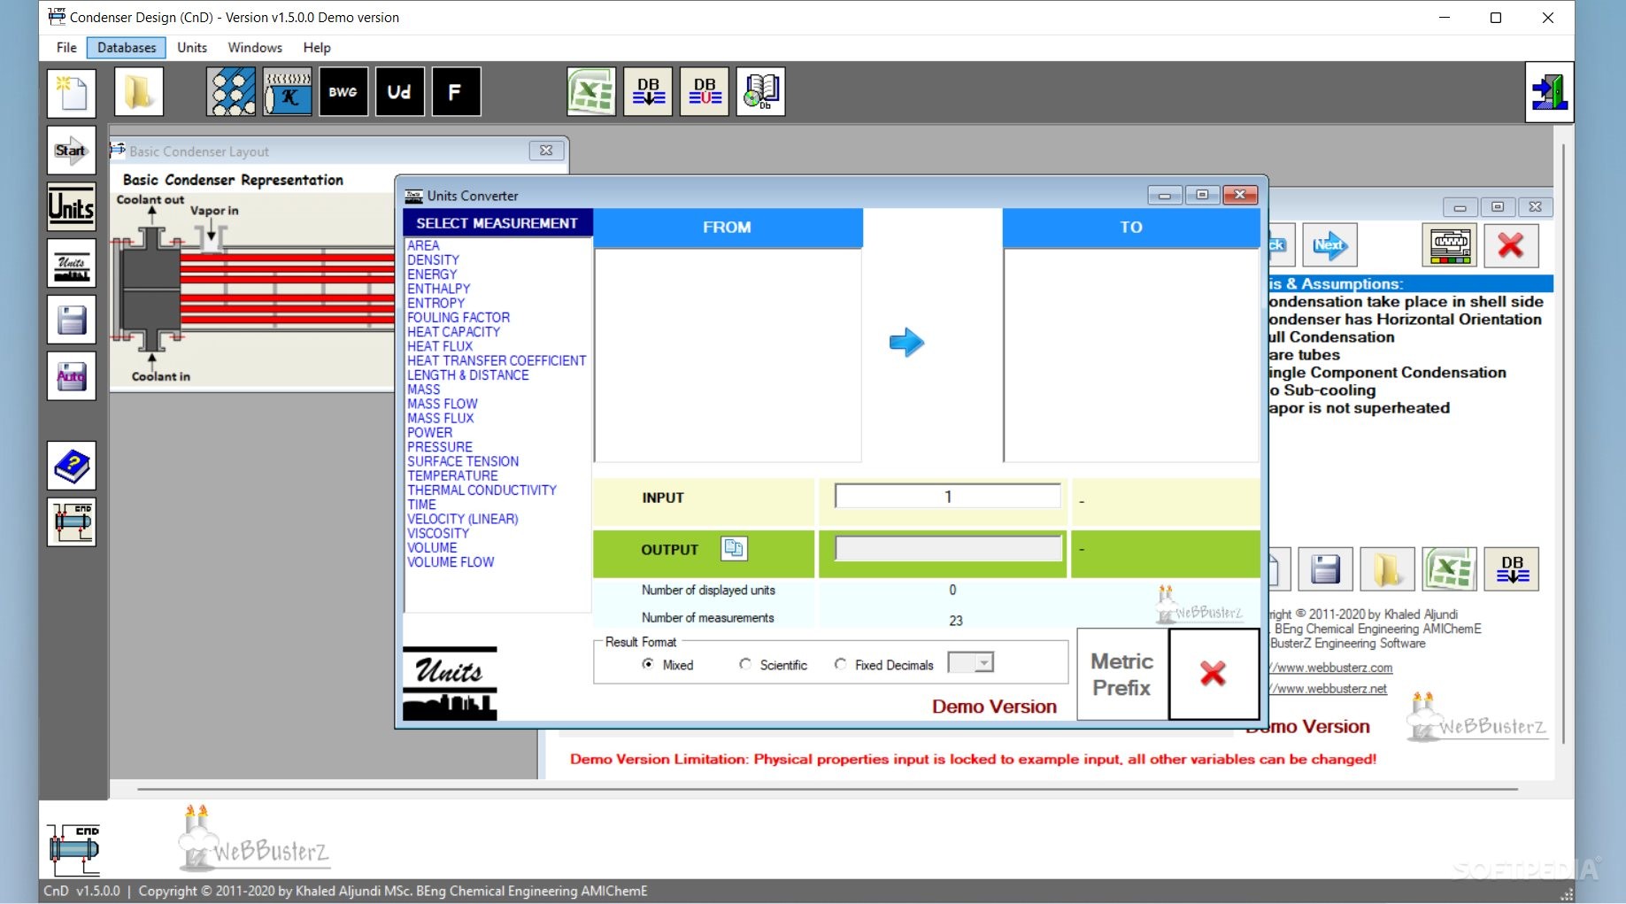Open the thermal conductivity K icon
The width and height of the screenshot is (1626, 904).
click(288, 92)
